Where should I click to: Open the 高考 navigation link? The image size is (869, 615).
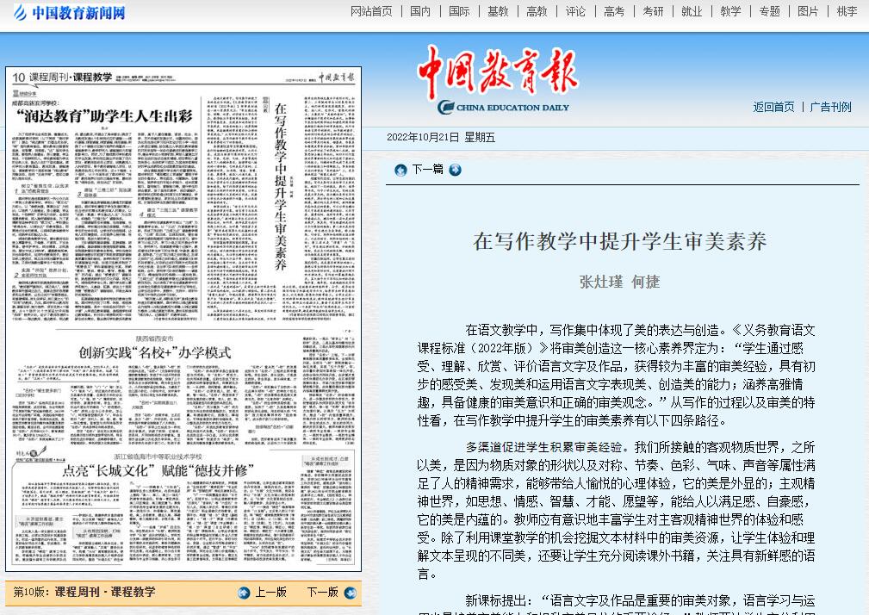coord(614,11)
